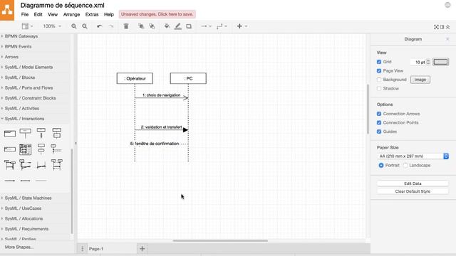Open the Edit menu
Image resolution: width=456 pixels, height=256 pixels.
pyautogui.click(x=38, y=14)
